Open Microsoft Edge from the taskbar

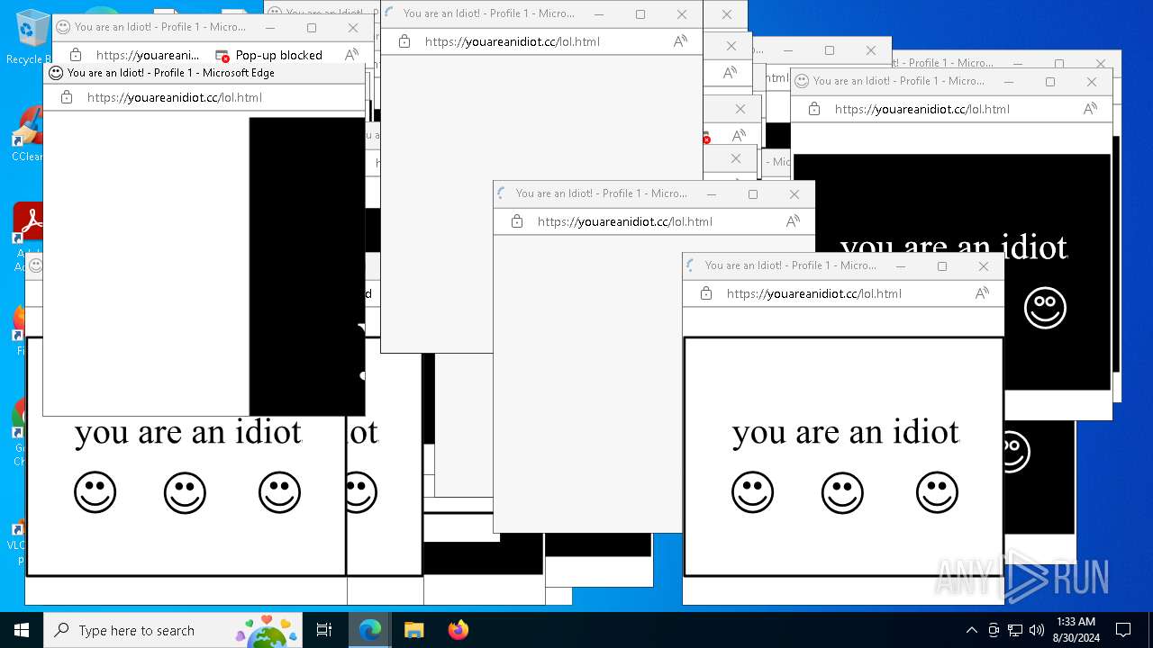(370, 630)
